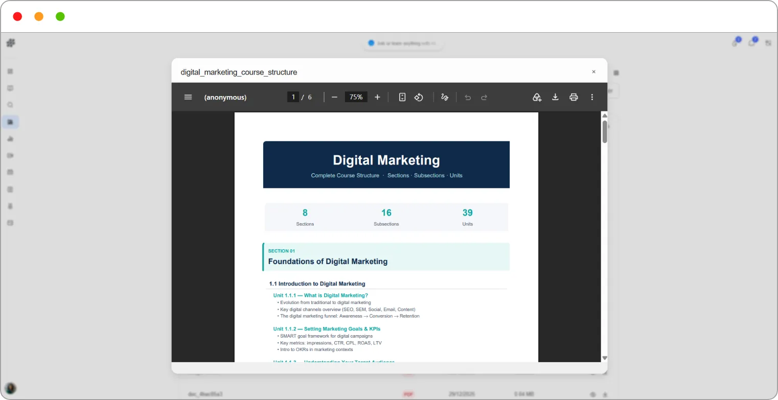Click the zoom out minus button
This screenshot has width=778, height=400.
(334, 97)
